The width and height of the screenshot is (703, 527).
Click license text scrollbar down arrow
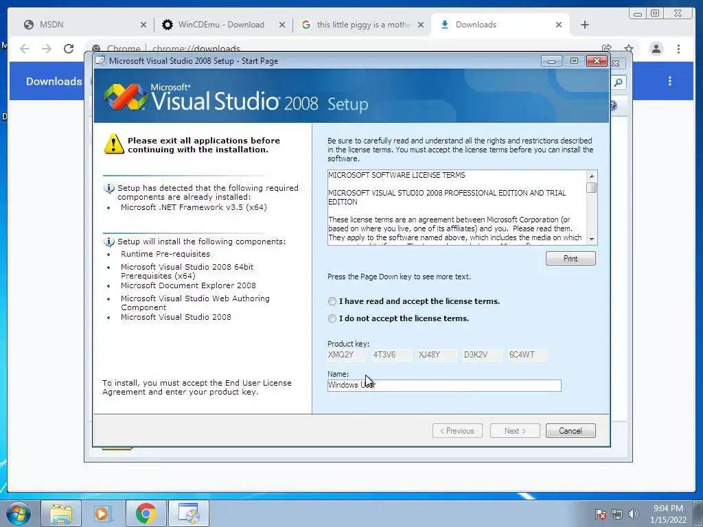pos(592,239)
